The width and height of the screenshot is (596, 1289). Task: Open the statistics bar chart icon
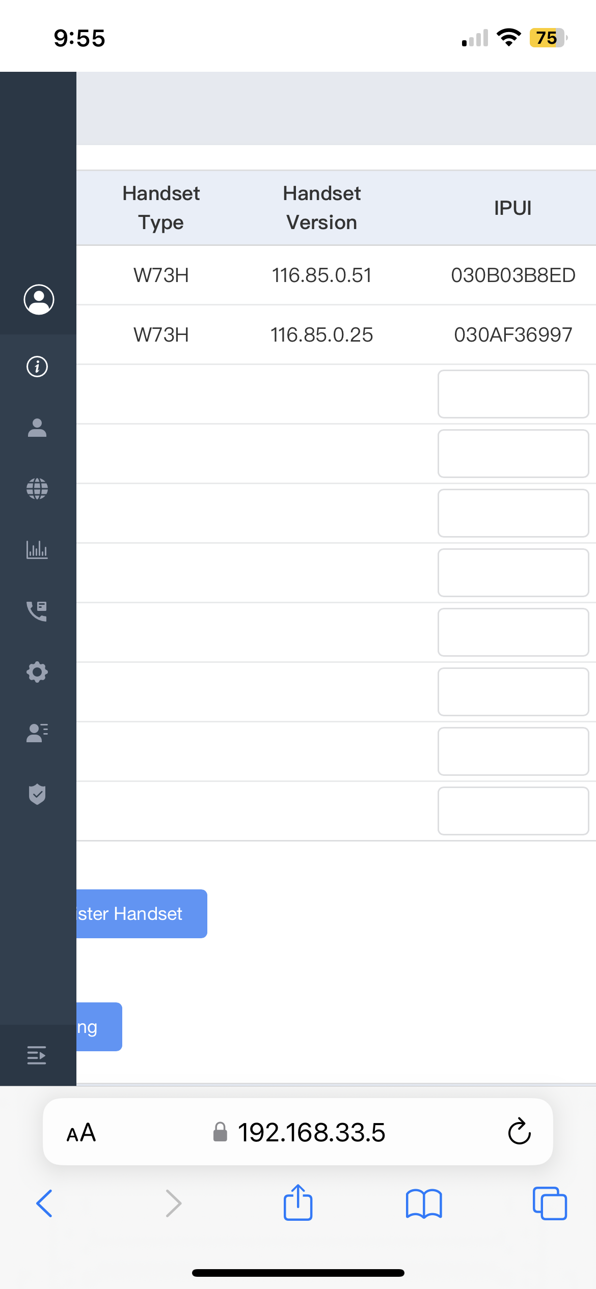[x=37, y=550]
